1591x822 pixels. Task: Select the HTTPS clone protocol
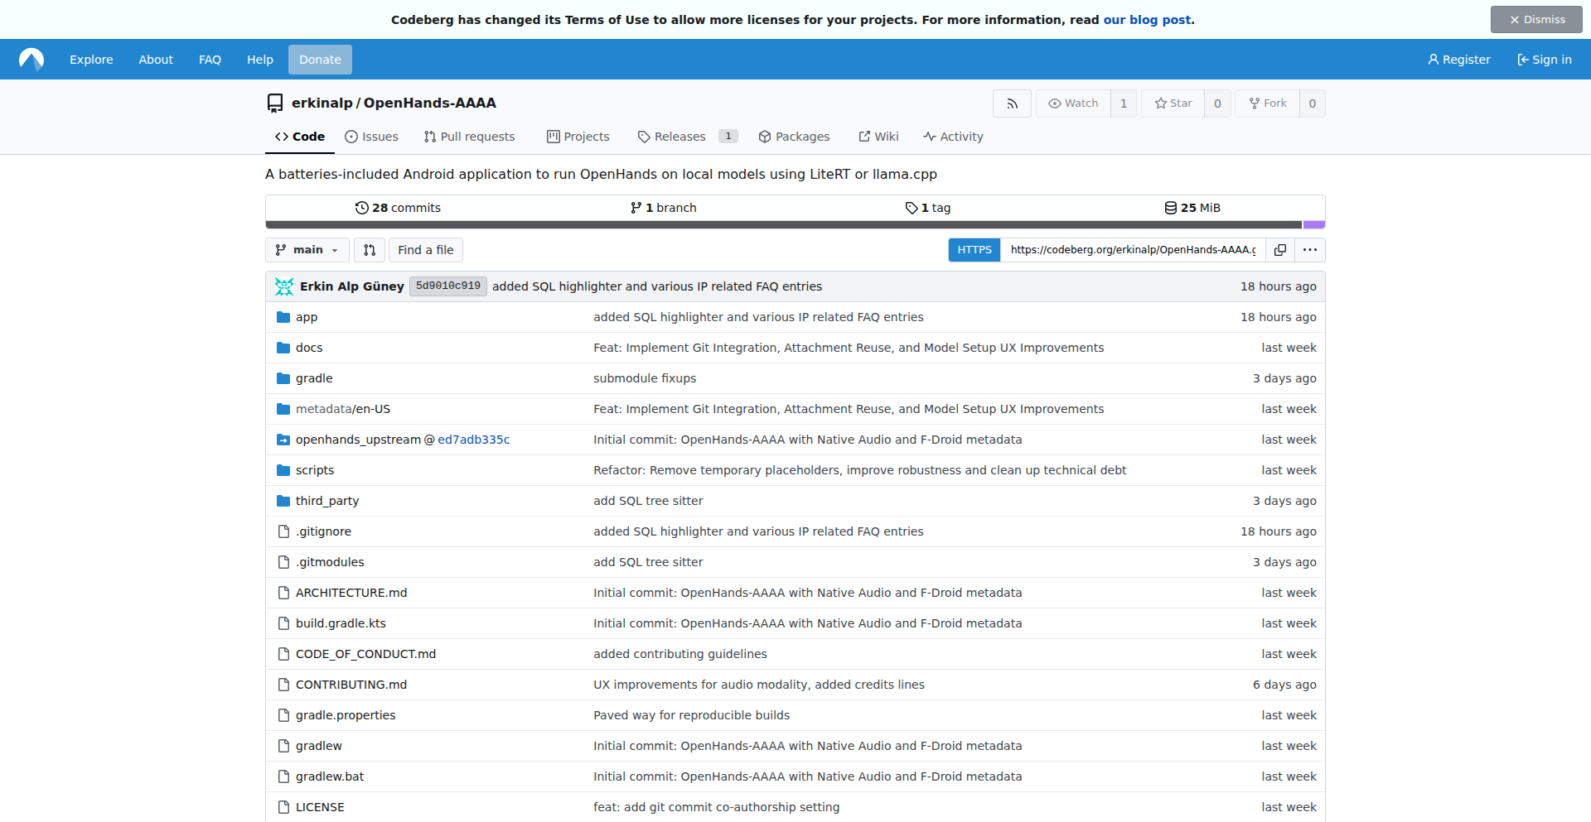click(974, 250)
